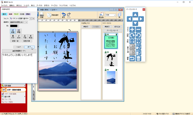
Task: Open the 連綿体 dropdown list
Action: [x=26, y=22]
